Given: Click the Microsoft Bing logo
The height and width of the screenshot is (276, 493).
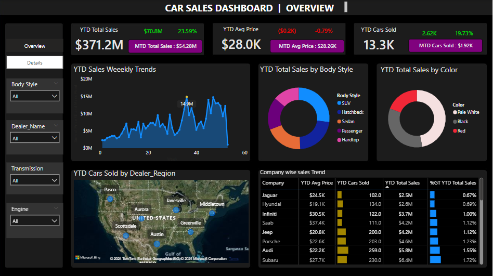Looking at the screenshot, I should 88,257.
